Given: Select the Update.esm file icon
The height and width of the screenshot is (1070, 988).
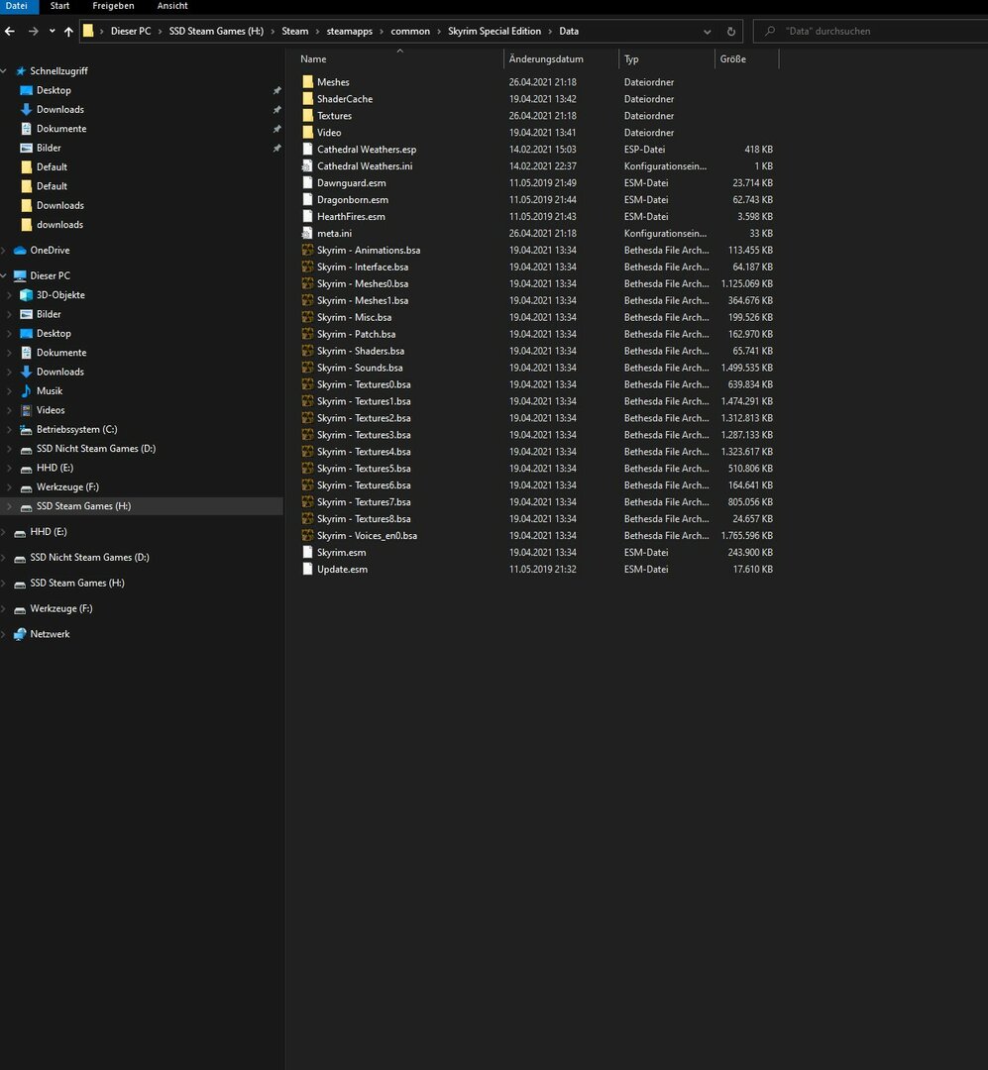Looking at the screenshot, I should [307, 569].
